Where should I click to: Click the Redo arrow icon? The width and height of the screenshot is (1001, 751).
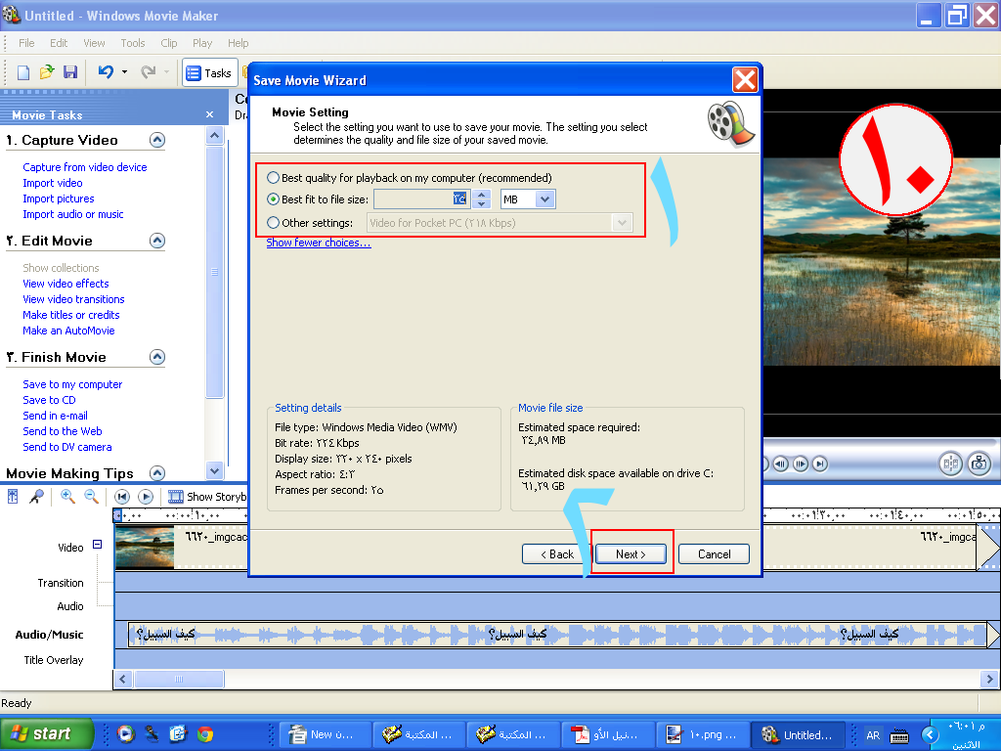click(x=149, y=72)
